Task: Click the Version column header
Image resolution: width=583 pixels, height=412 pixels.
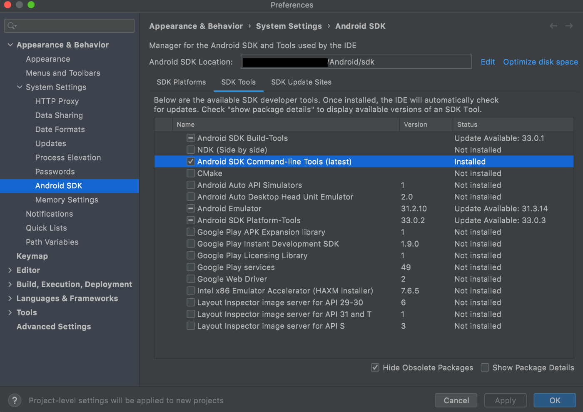Action: (x=426, y=125)
